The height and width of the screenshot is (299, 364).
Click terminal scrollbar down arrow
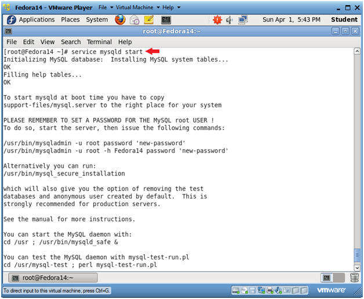[x=357, y=268]
